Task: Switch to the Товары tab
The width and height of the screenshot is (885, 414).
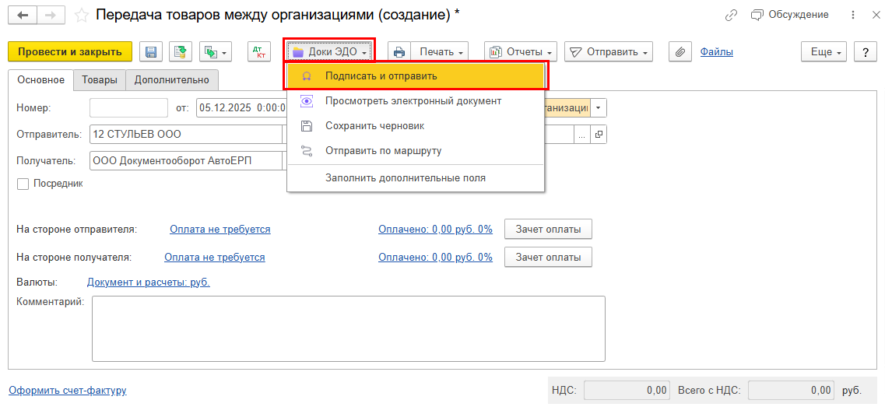Action: [x=100, y=79]
